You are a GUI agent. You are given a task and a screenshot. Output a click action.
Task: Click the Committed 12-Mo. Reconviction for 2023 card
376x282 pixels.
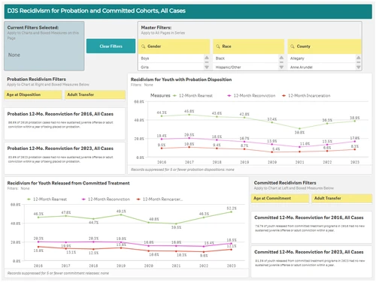[x=311, y=262]
